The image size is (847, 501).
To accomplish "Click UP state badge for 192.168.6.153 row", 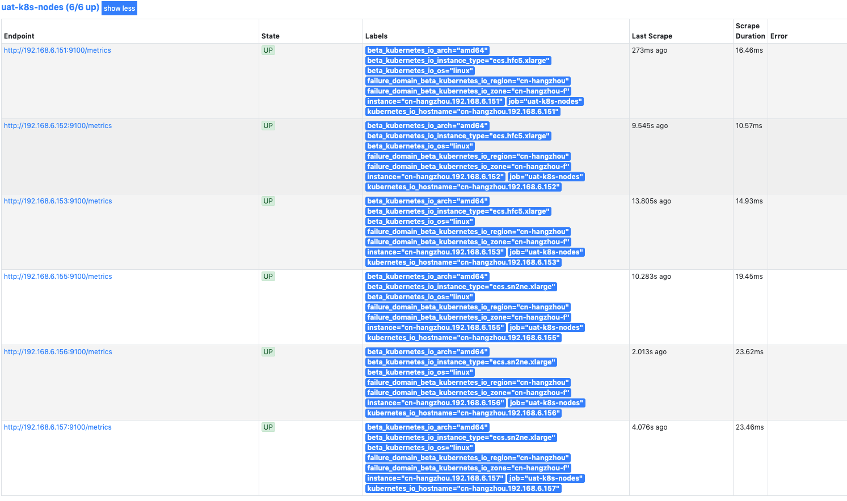I will click(268, 201).
